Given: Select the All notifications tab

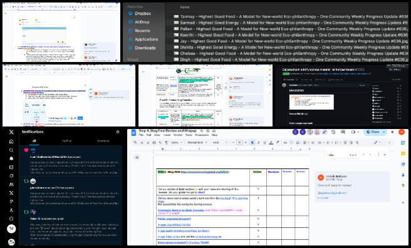Looking at the screenshot, I should click(x=34, y=141).
